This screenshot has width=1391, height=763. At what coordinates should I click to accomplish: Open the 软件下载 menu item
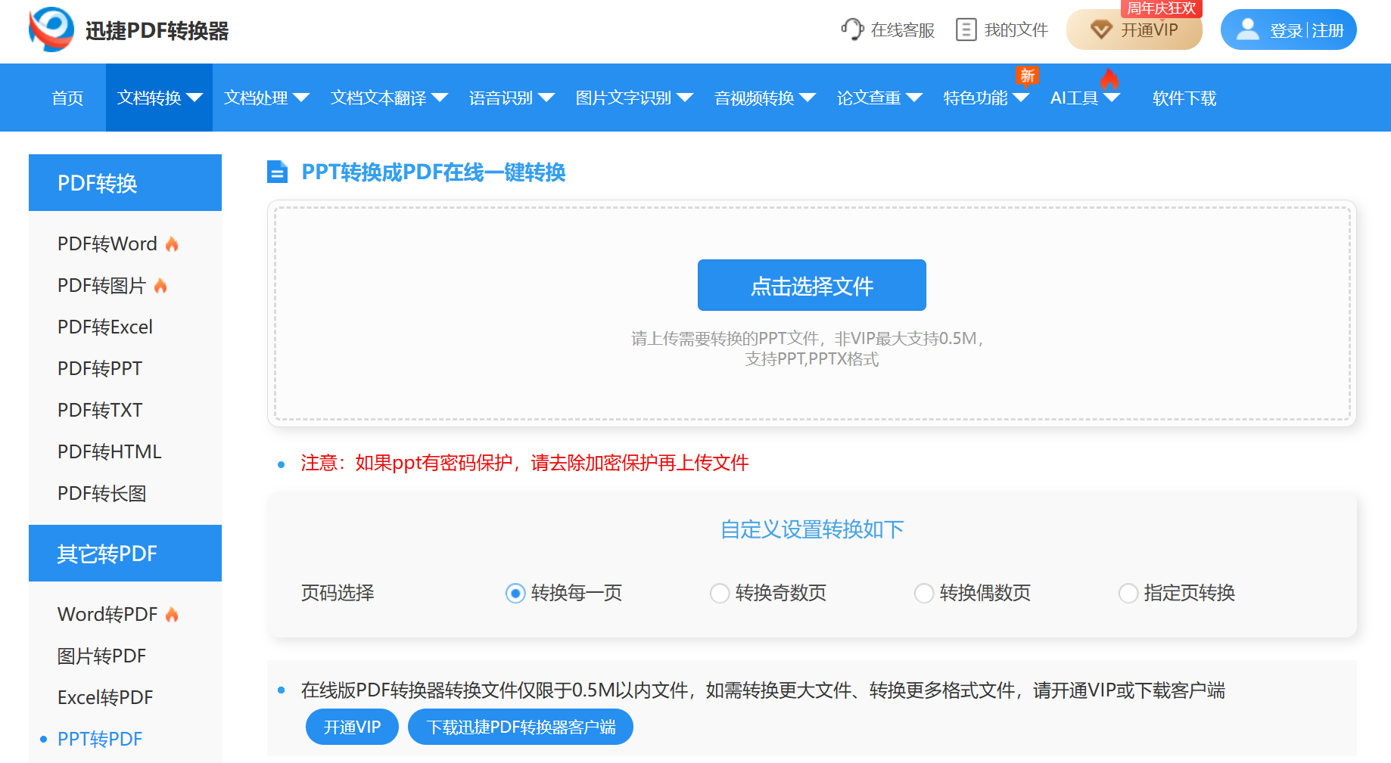pos(1183,98)
